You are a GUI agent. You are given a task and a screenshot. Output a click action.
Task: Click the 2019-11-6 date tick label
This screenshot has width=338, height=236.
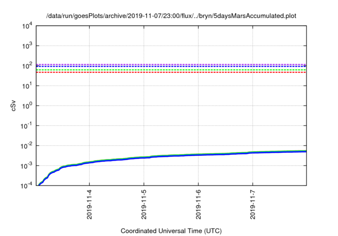click(x=199, y=204)
